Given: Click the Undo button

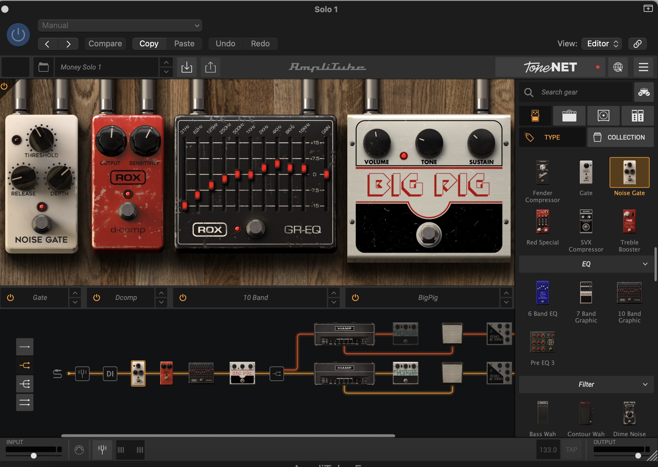Looking at the screenshot, I should 225,44.
